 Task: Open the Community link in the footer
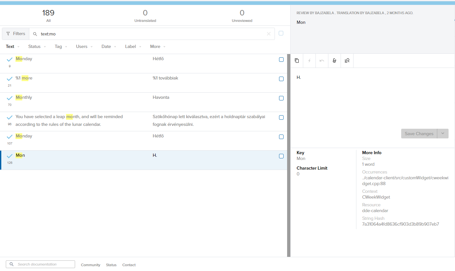91,265
